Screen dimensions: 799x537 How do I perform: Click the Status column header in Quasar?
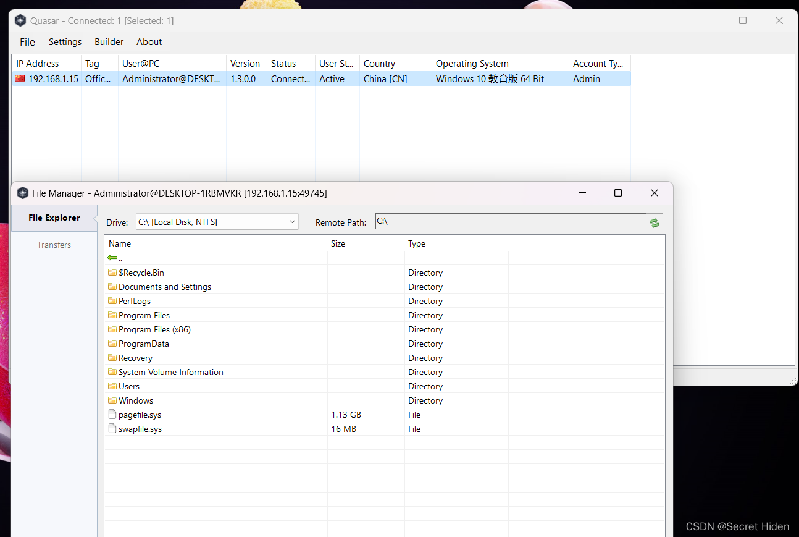click(x=291, y=63)
